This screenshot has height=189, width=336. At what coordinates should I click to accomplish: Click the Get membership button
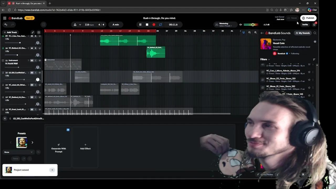(x=29, y=18)
